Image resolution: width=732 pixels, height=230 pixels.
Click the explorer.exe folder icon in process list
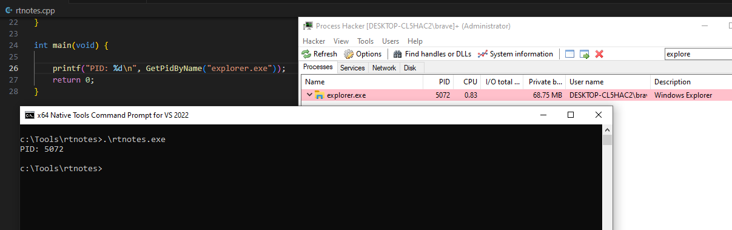coord(320,95)
